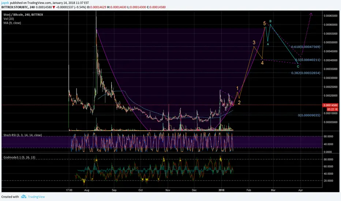341x201 pixels.
Task: Click the 0.618(0.00047569) Fibonacci level label
Action: (306, 47)
